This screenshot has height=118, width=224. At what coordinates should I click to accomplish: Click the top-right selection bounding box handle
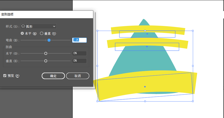(x=193, y=31)
